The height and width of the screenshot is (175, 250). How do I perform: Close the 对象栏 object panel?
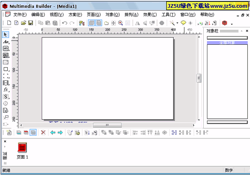pos(247,31)
